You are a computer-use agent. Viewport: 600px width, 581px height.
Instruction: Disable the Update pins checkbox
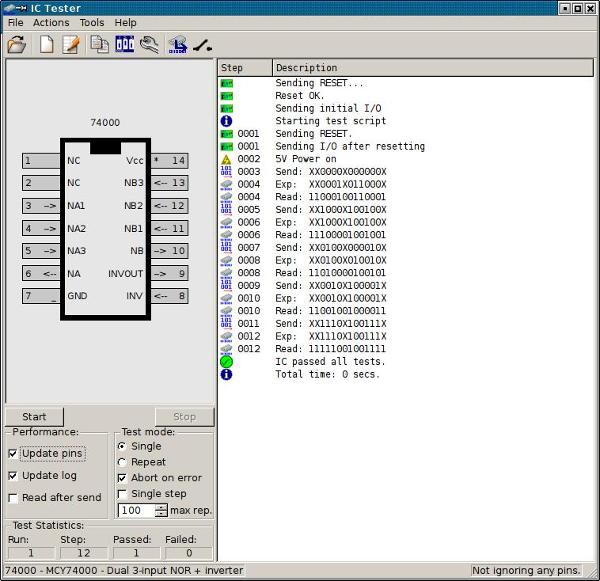(x=13, y=454)
